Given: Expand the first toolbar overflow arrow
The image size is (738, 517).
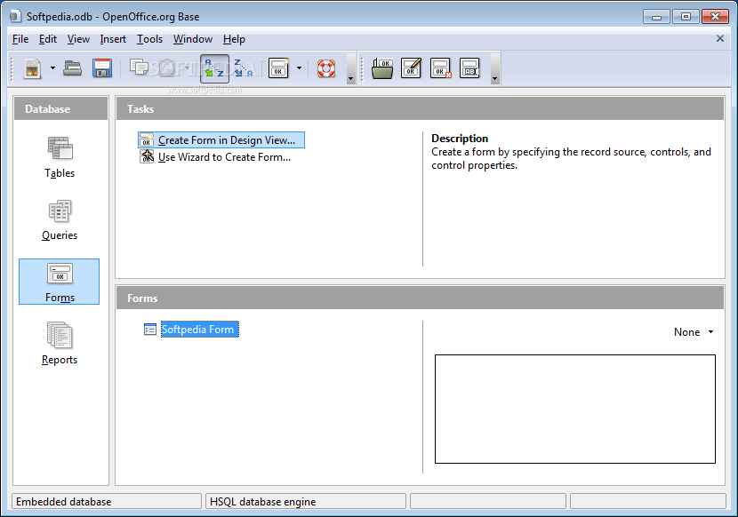Looking at the screenshot, I should tap(350, 69).
